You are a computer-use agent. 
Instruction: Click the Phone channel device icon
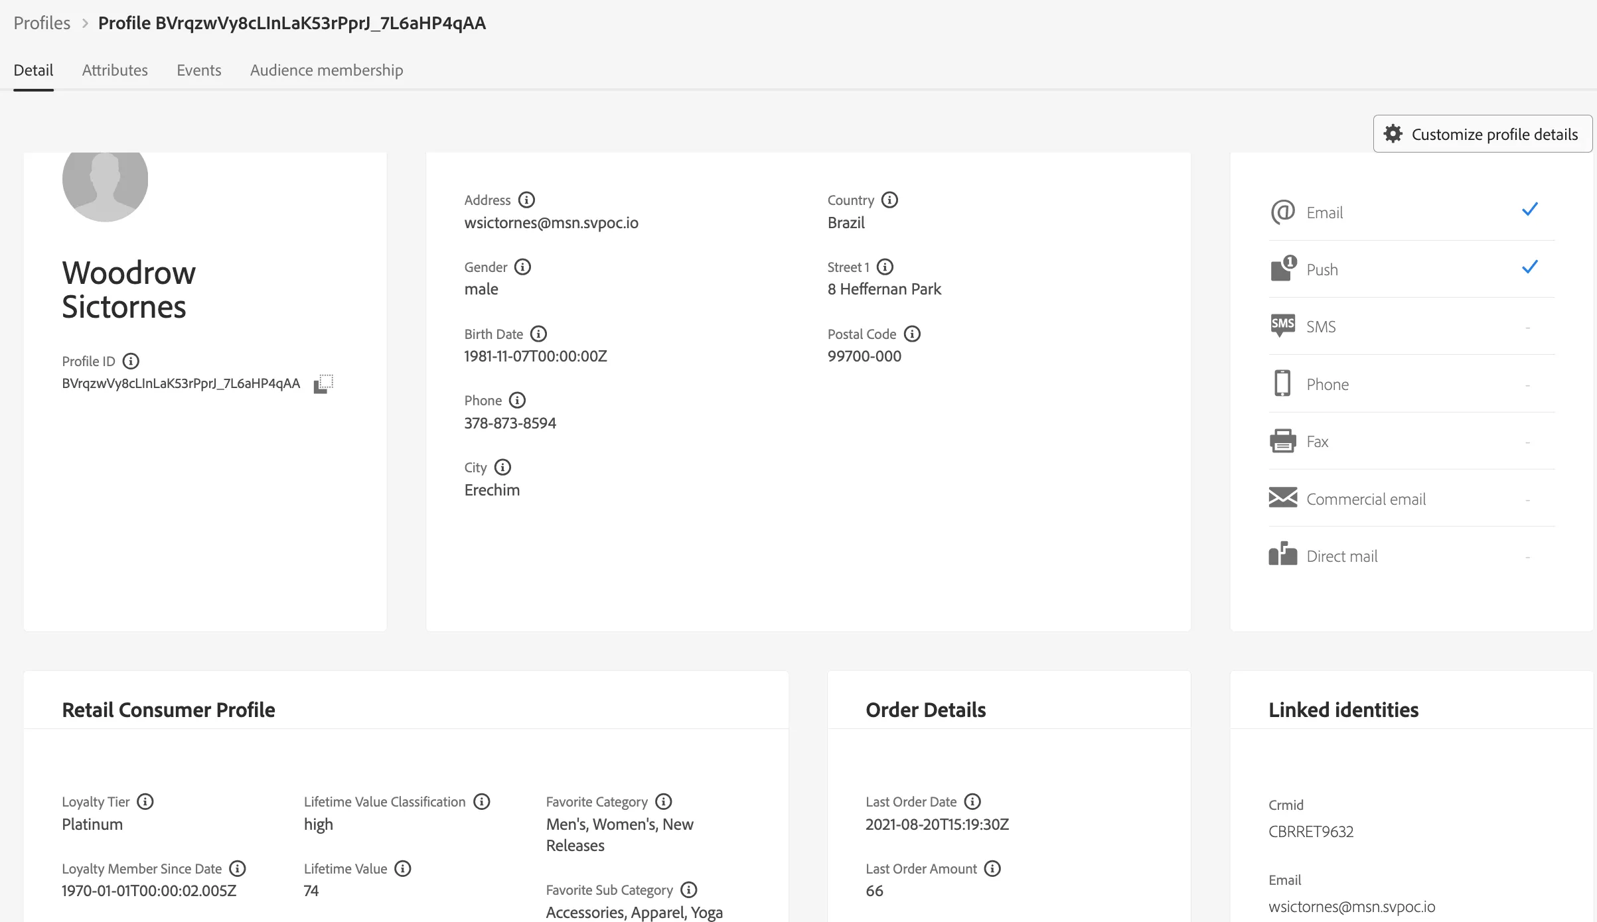(1282, 383)
